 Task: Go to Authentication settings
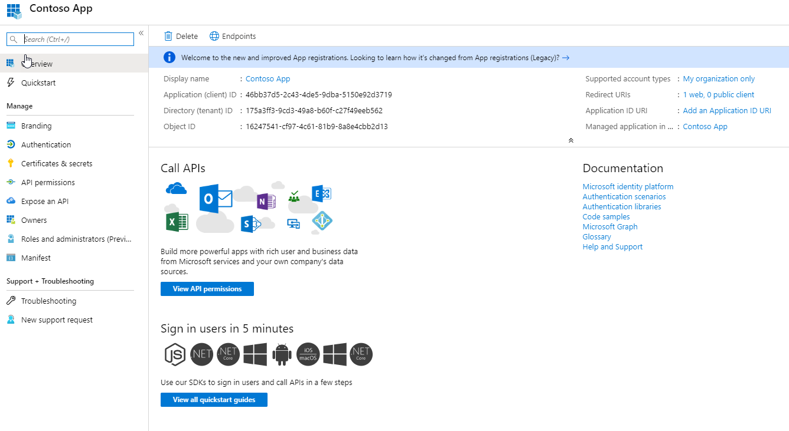[x=74, y=144]
